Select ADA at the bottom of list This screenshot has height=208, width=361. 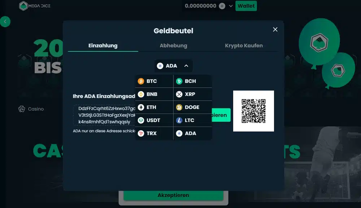click(192, 133)
